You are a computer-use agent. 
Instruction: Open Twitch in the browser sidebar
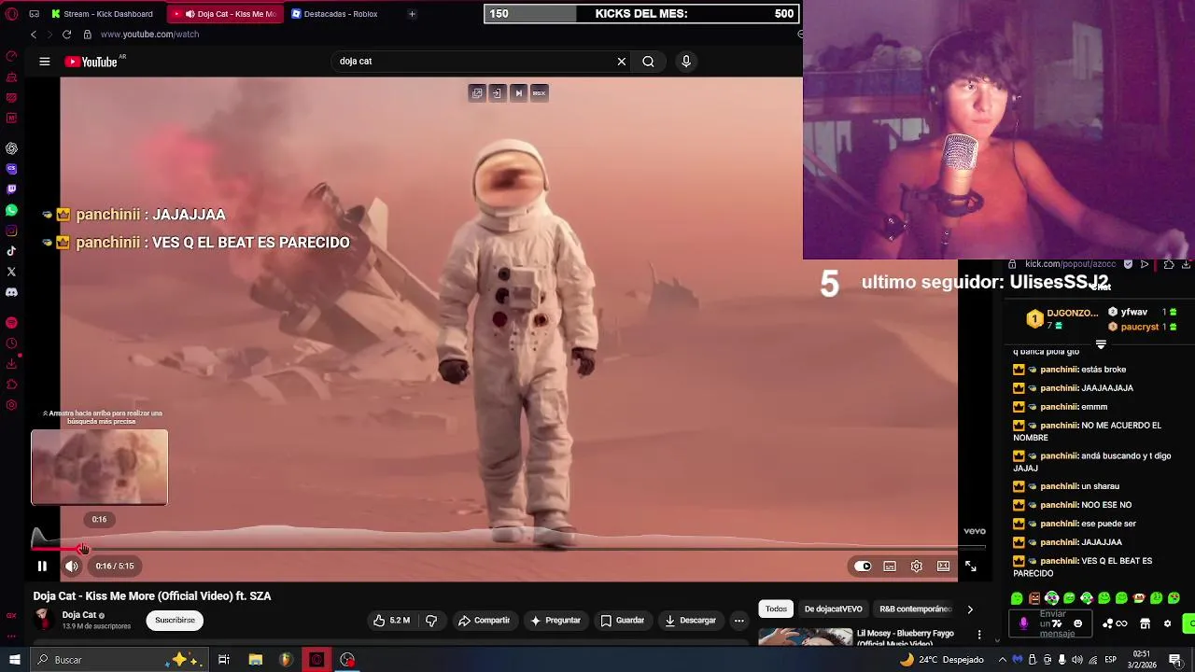tap(11, 189)
